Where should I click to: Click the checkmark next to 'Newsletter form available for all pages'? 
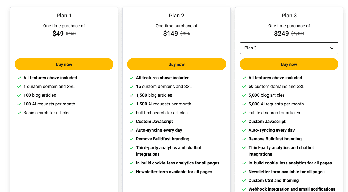point(132,172)
